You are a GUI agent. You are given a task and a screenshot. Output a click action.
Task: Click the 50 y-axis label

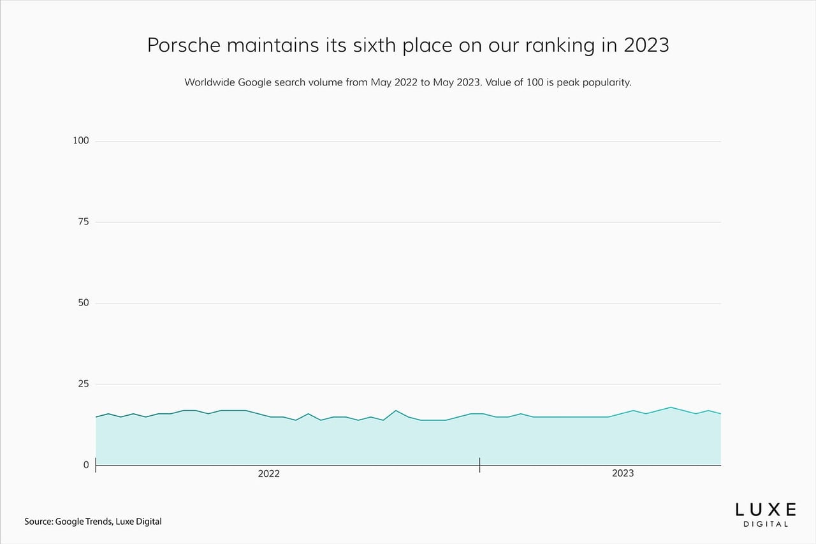click(84, 302)
